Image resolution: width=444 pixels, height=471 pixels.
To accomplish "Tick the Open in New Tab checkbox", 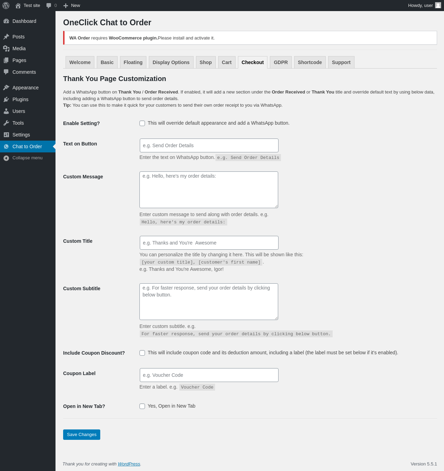I will [x=142, y=406].
